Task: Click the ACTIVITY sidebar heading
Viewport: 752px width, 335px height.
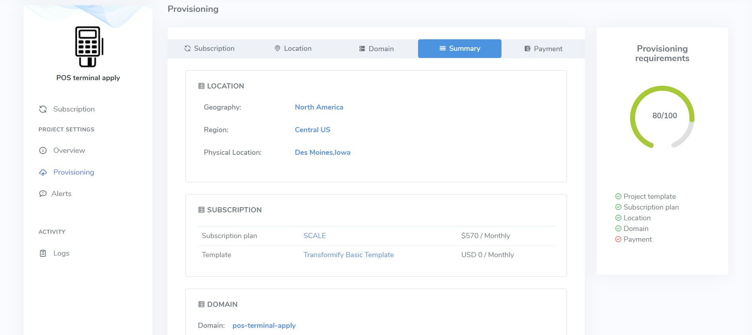Action: [x=52, y=232]
